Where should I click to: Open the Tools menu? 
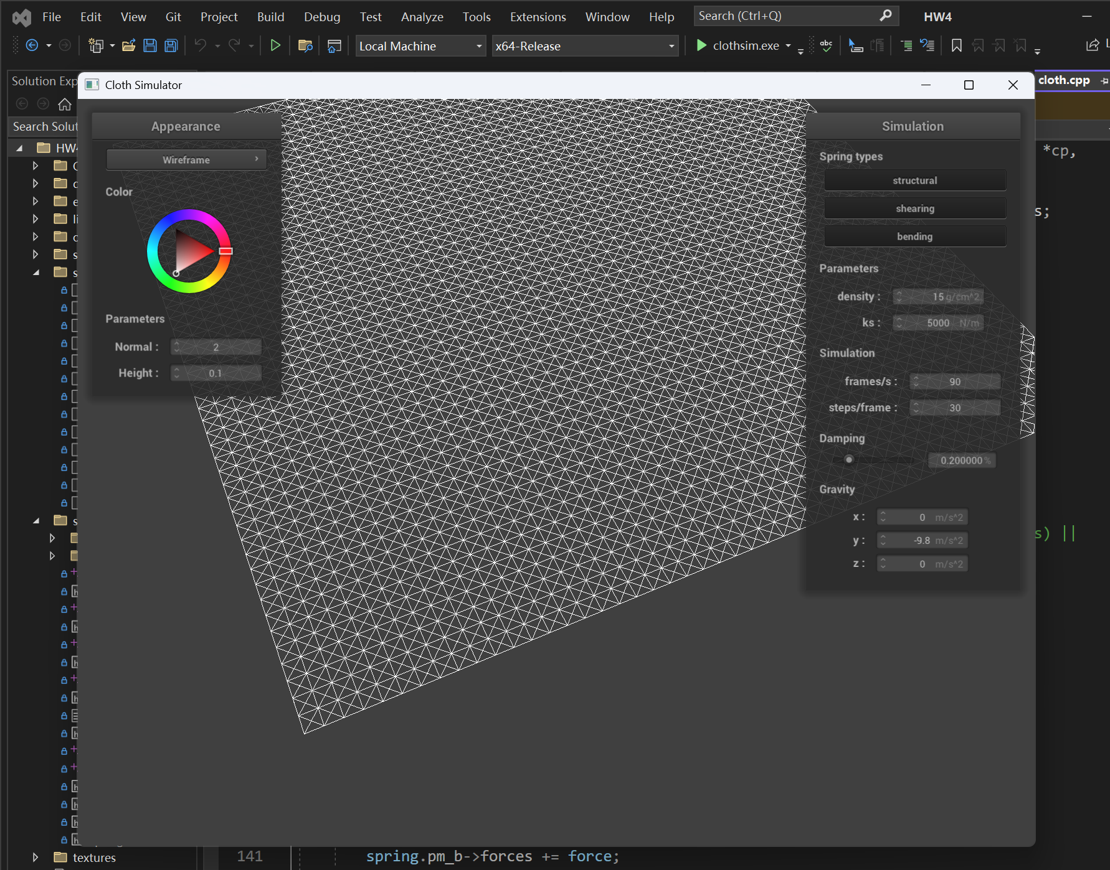coord(477,17)
